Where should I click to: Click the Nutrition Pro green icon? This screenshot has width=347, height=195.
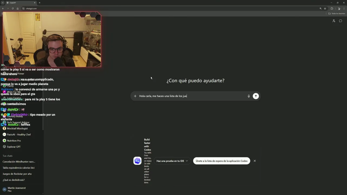tap(4, 141)
